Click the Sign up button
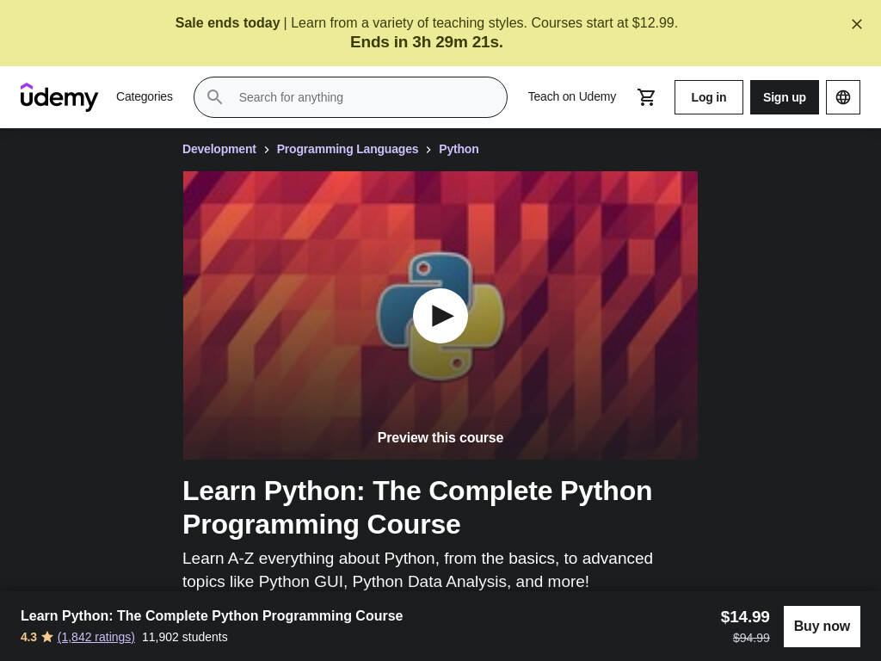 click(785, 97)
